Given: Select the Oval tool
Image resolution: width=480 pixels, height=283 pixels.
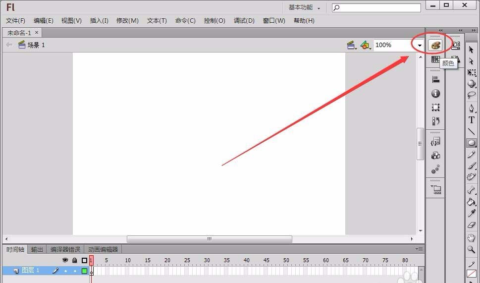Looking at the screenshot, I should point(472,143).
